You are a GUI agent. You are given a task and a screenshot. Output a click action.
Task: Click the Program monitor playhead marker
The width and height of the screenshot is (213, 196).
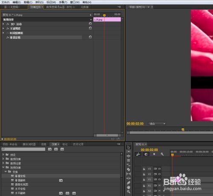pos(183,130)
